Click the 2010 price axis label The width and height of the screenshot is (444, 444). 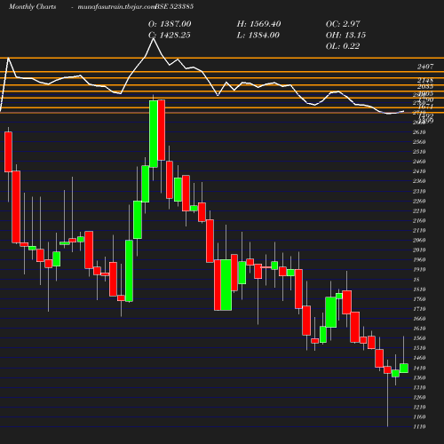pyautogui.click(x=419, y=250)
